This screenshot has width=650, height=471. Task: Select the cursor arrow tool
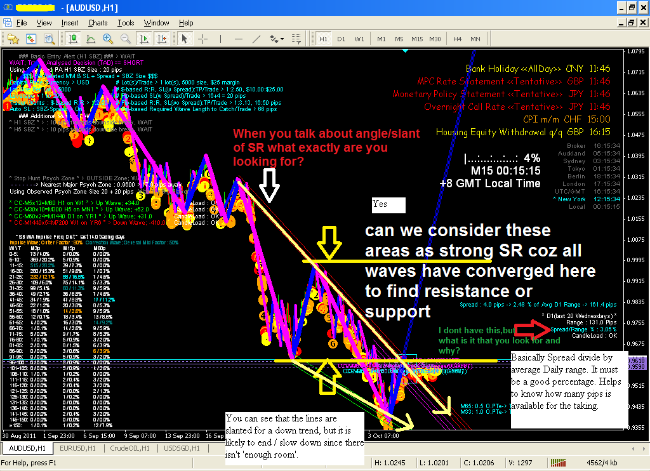pyautogui.click(x=183, y=39)
